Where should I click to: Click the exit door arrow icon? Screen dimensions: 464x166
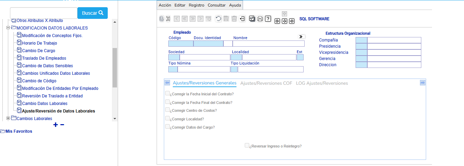point(242,19)
